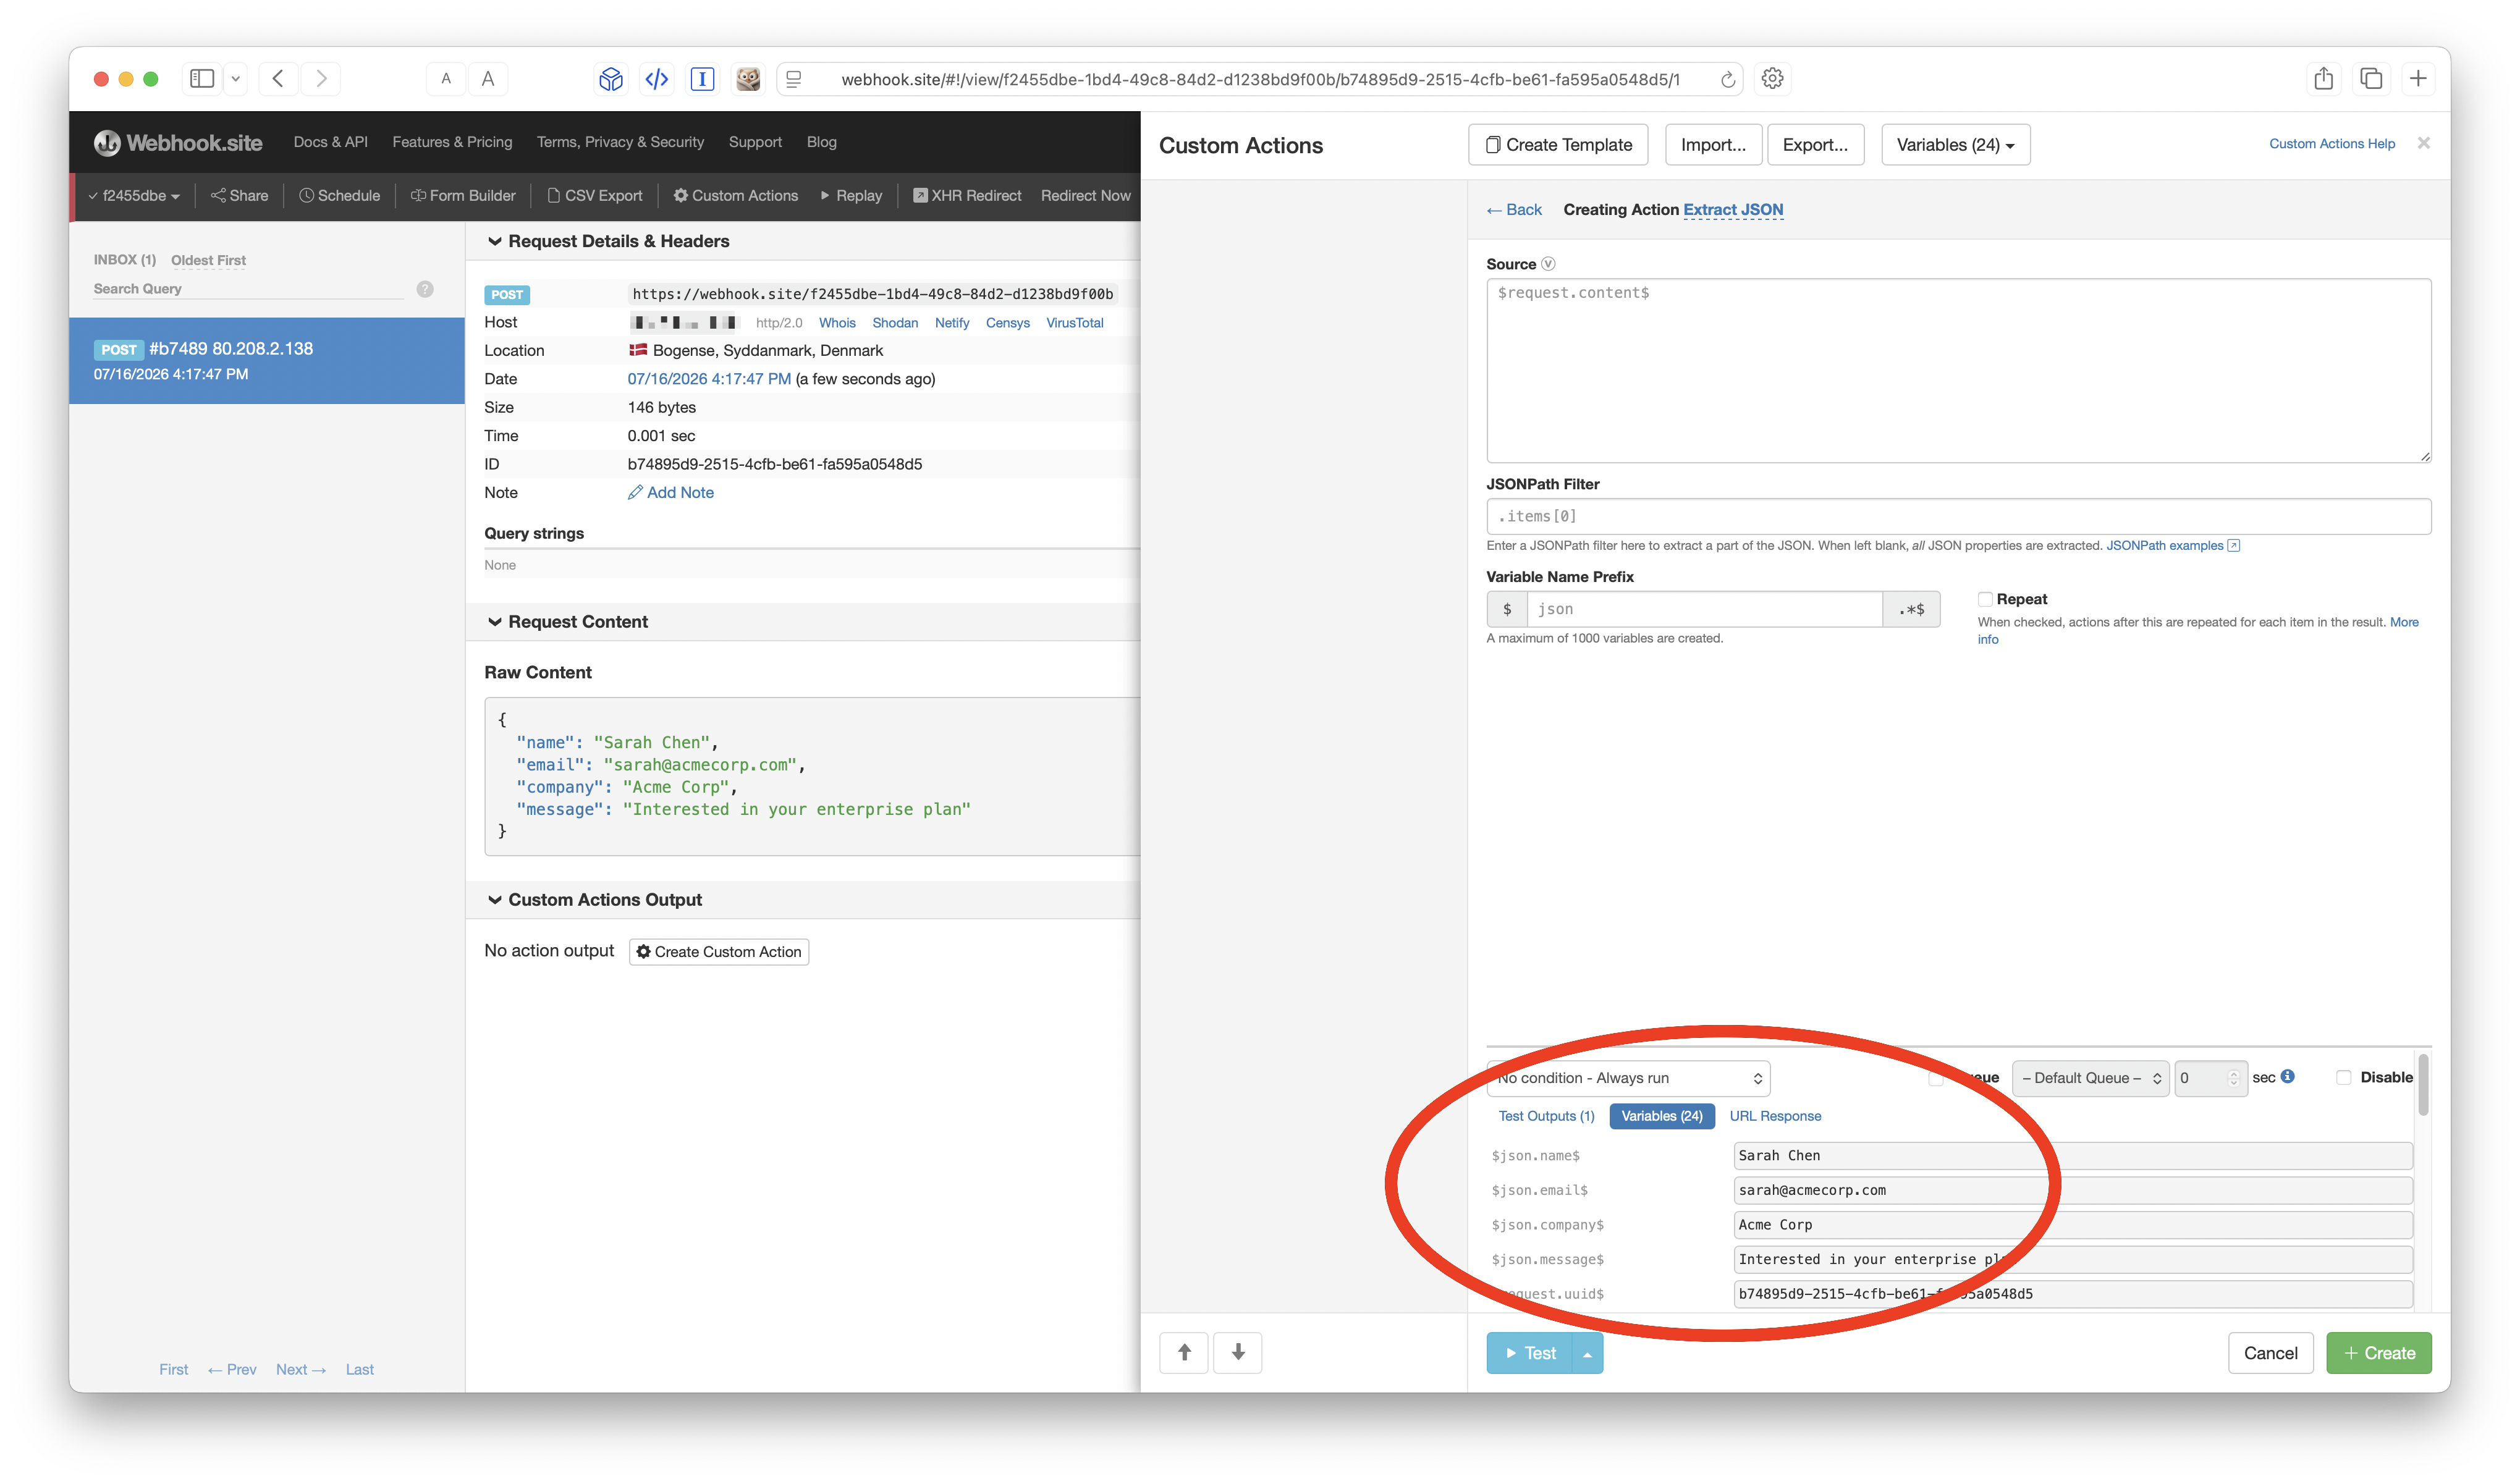Open the owl face extension icon
Viewport: 2520px width, 1484px height.
(748, 78)
